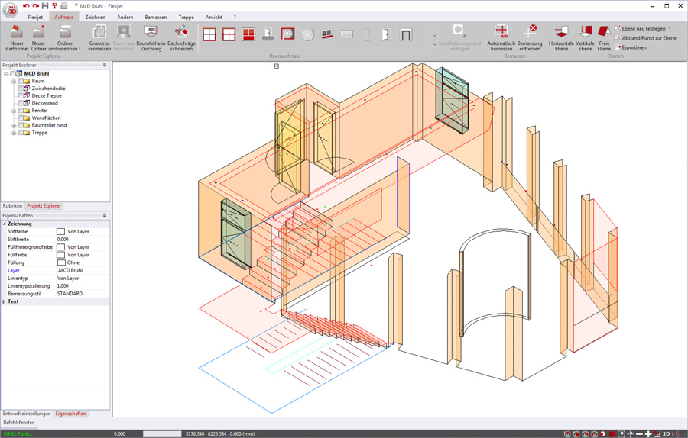Viewport: 688px width, 438px height.
Task: Expand the Fenster folder in Projekt Explorer
Action: [14, 111]
